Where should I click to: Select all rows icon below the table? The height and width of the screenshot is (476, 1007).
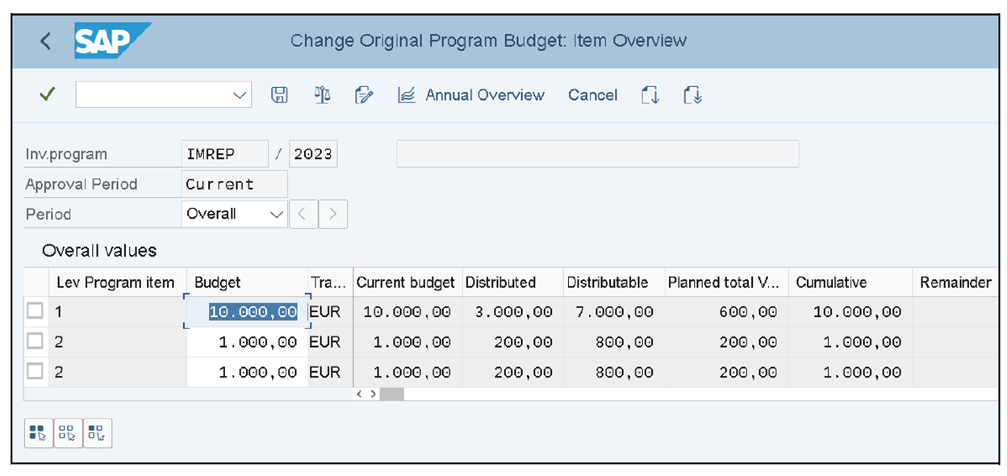click(38, 433)
